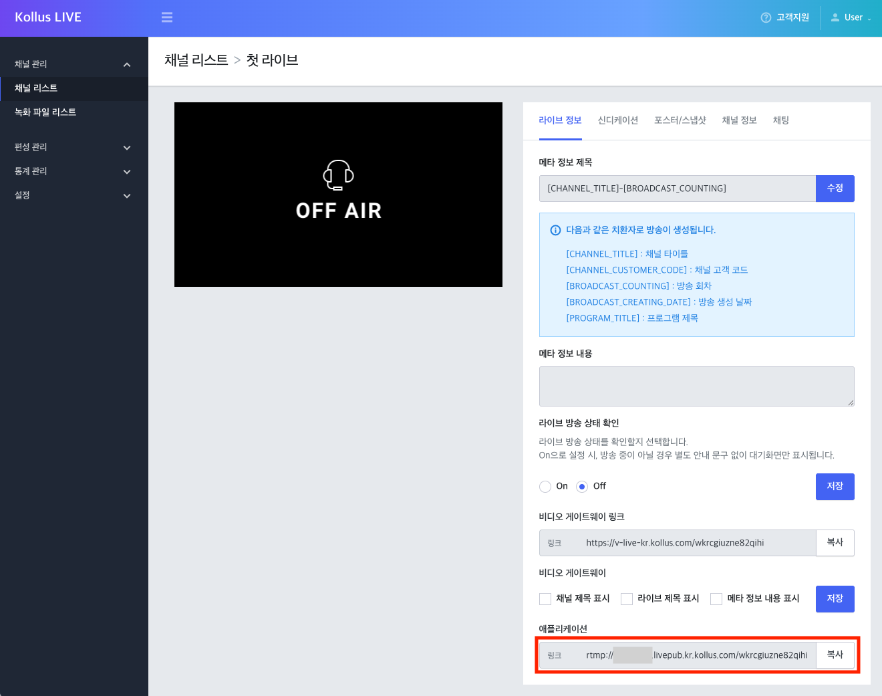Click the 채널 리스트 breadcrumb link

coord(195,60)
